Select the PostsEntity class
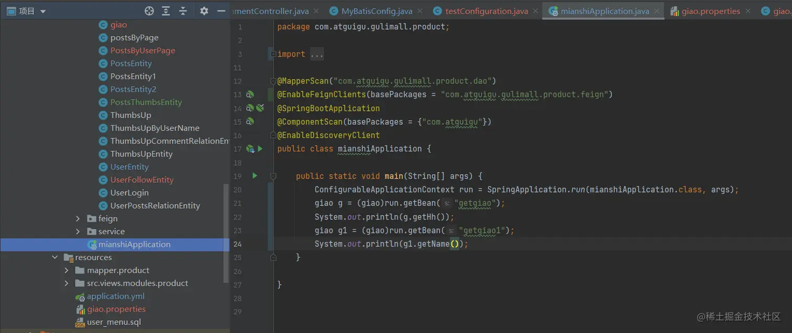Image resolution: width=792 pixels, height=333 pixels. point(131,63)
